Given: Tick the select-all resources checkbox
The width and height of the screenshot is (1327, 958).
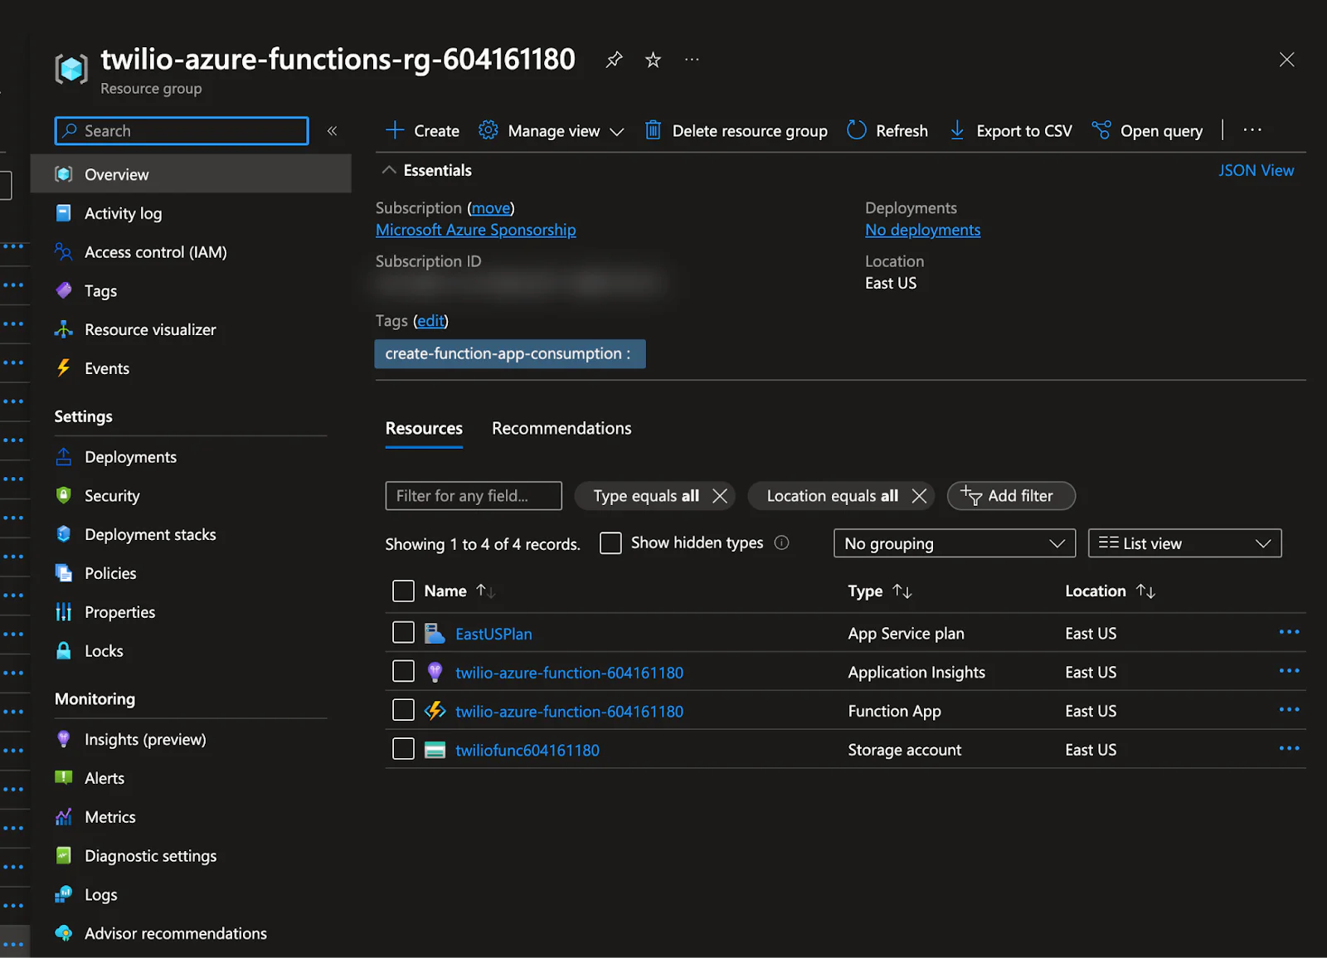Looking at the screenshot, I should [403, 591].
